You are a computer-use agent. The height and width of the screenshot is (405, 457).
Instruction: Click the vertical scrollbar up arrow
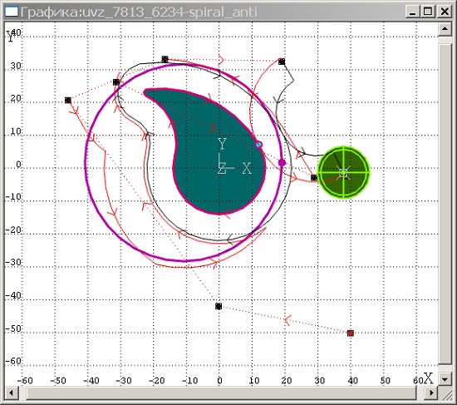coord(445,29)
